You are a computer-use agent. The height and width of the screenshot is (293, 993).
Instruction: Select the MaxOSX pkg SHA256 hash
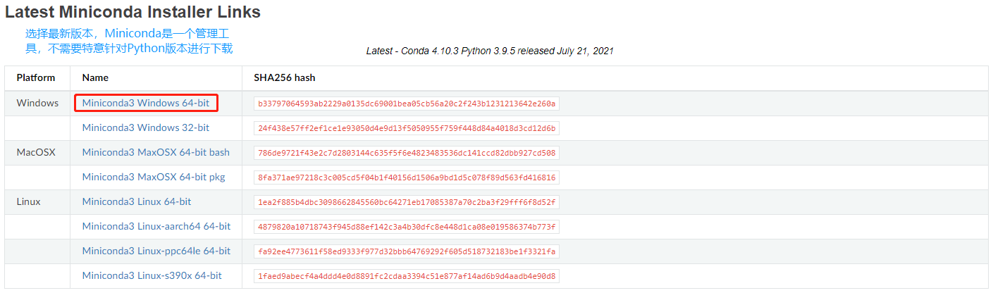coord(407,177)
